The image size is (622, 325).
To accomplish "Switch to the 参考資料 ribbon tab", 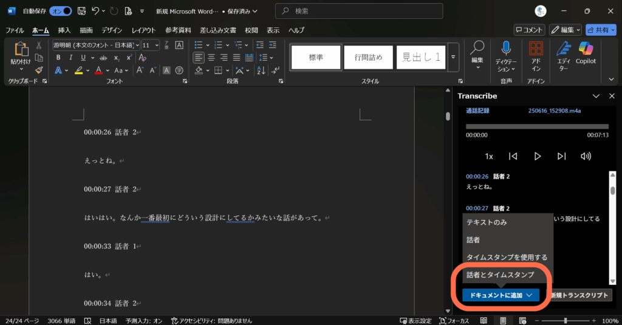I will [178, 30].
